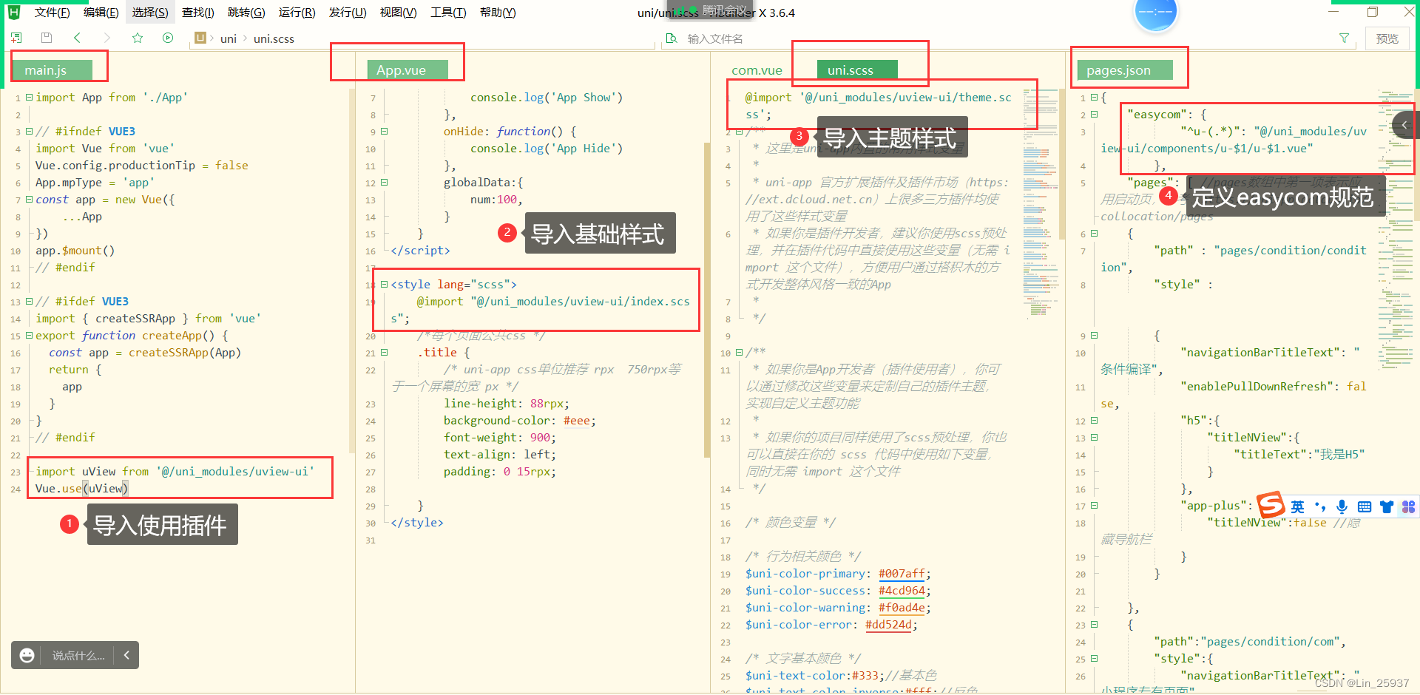Click the filter funnel icon
The height and width of the screenshot is (695, 1420).
coord(1344,38)
